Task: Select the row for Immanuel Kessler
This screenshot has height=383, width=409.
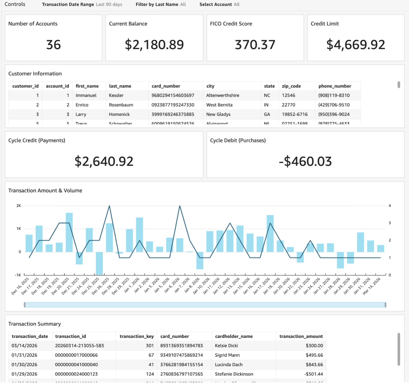Action: coord(114,95)
